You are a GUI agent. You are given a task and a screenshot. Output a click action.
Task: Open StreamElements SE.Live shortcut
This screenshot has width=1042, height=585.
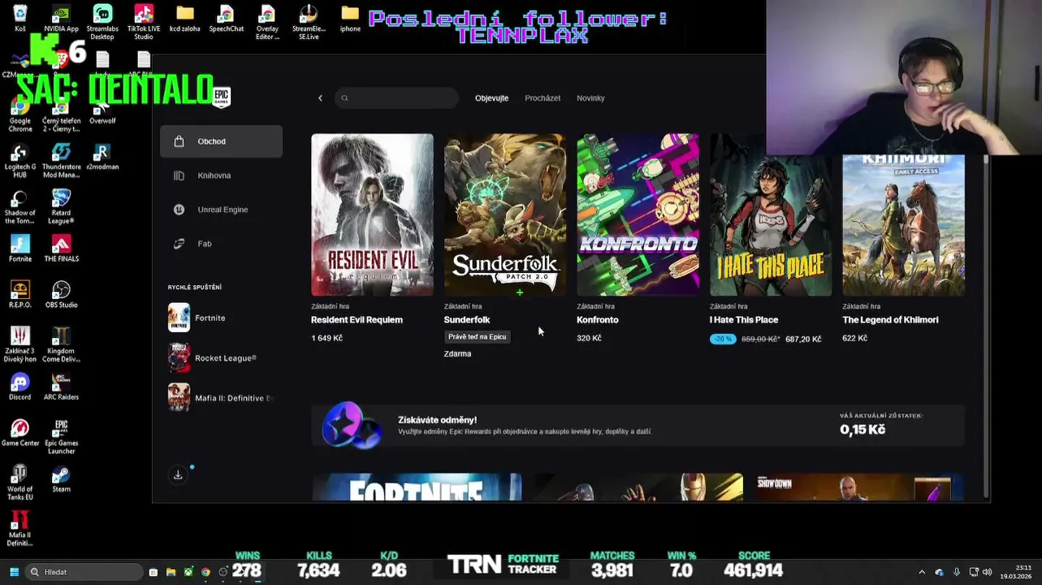pyautogui.click(x=309, y=22)
